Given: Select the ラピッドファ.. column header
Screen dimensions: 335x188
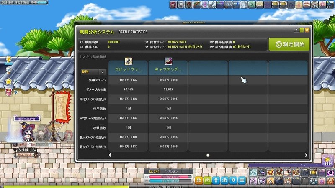Looking at the screenshot, I should 128,68.
